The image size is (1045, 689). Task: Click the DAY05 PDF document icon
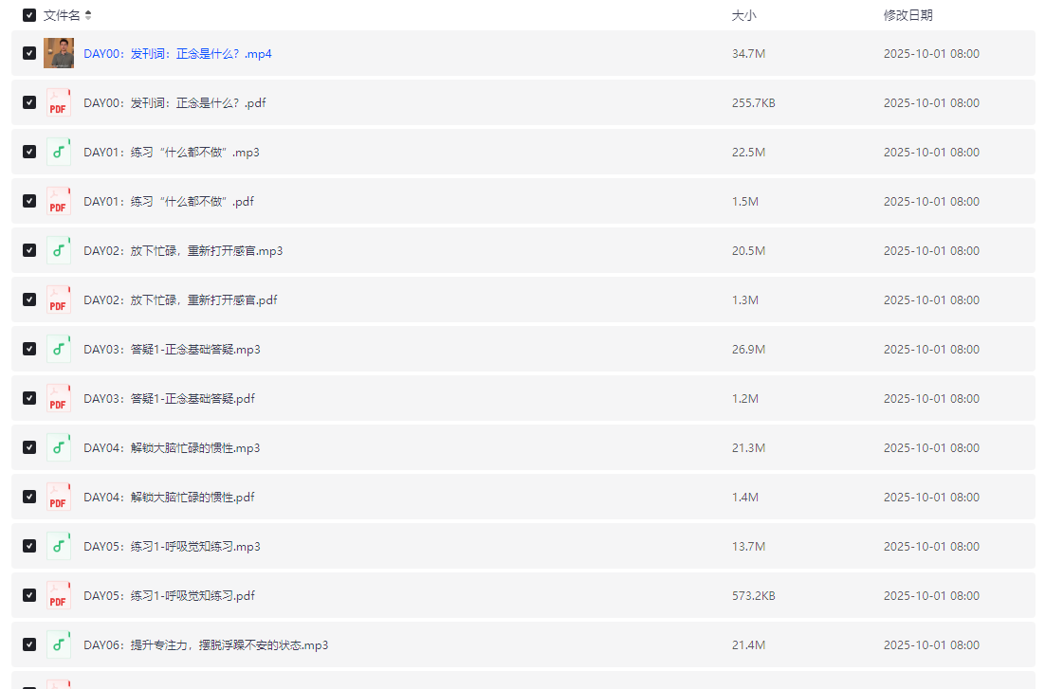pyautogui.click(x=58, y=595)
